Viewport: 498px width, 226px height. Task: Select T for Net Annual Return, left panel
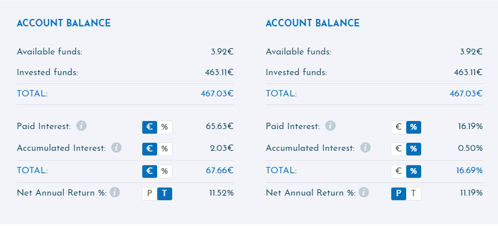point(165,194)
